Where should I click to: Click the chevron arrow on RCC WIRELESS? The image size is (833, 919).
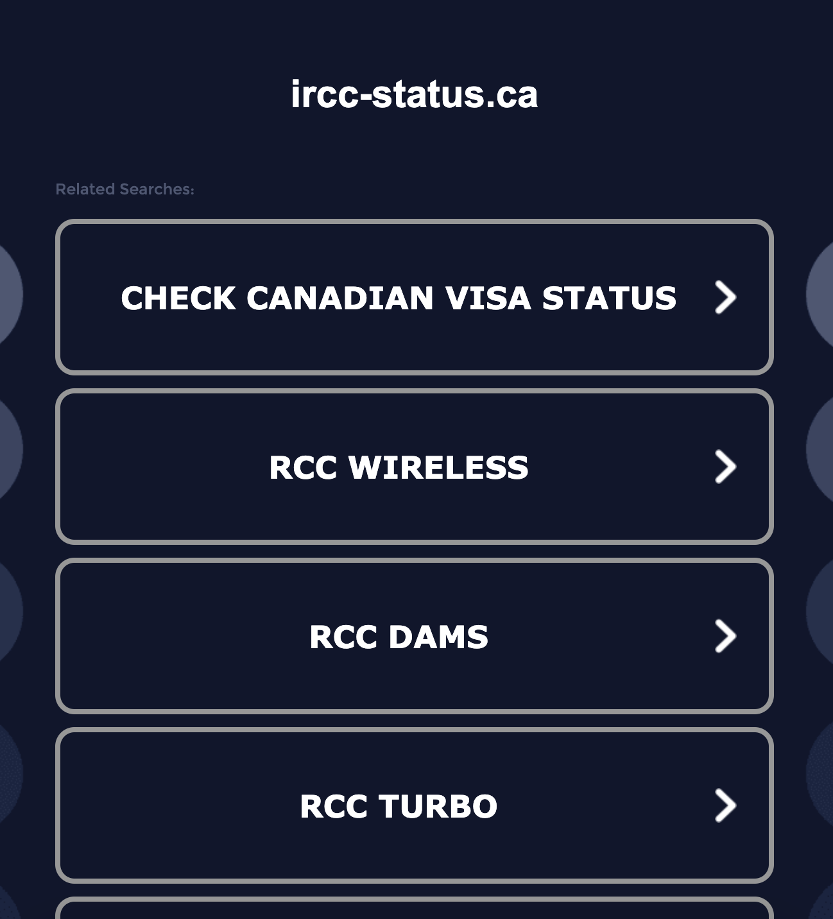tap(724, 467)
